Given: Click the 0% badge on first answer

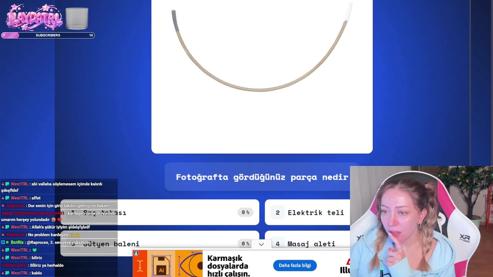Looking at the screenshot, I should click(245, 212).
